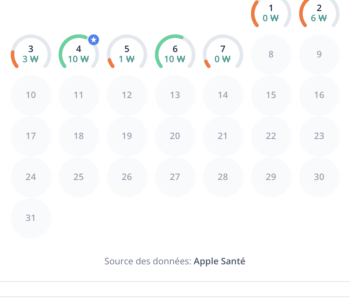Screen dimensions: 350x299
Task: Pick day 31 circle
Action: (x=31, y=218)
